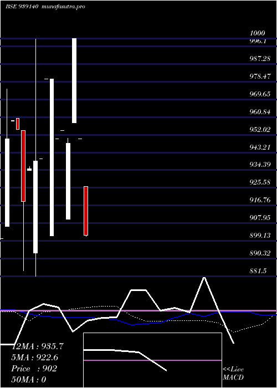Click the 907.95 price level label
Screen dimensions: 277x388
[x=260, y=217]
